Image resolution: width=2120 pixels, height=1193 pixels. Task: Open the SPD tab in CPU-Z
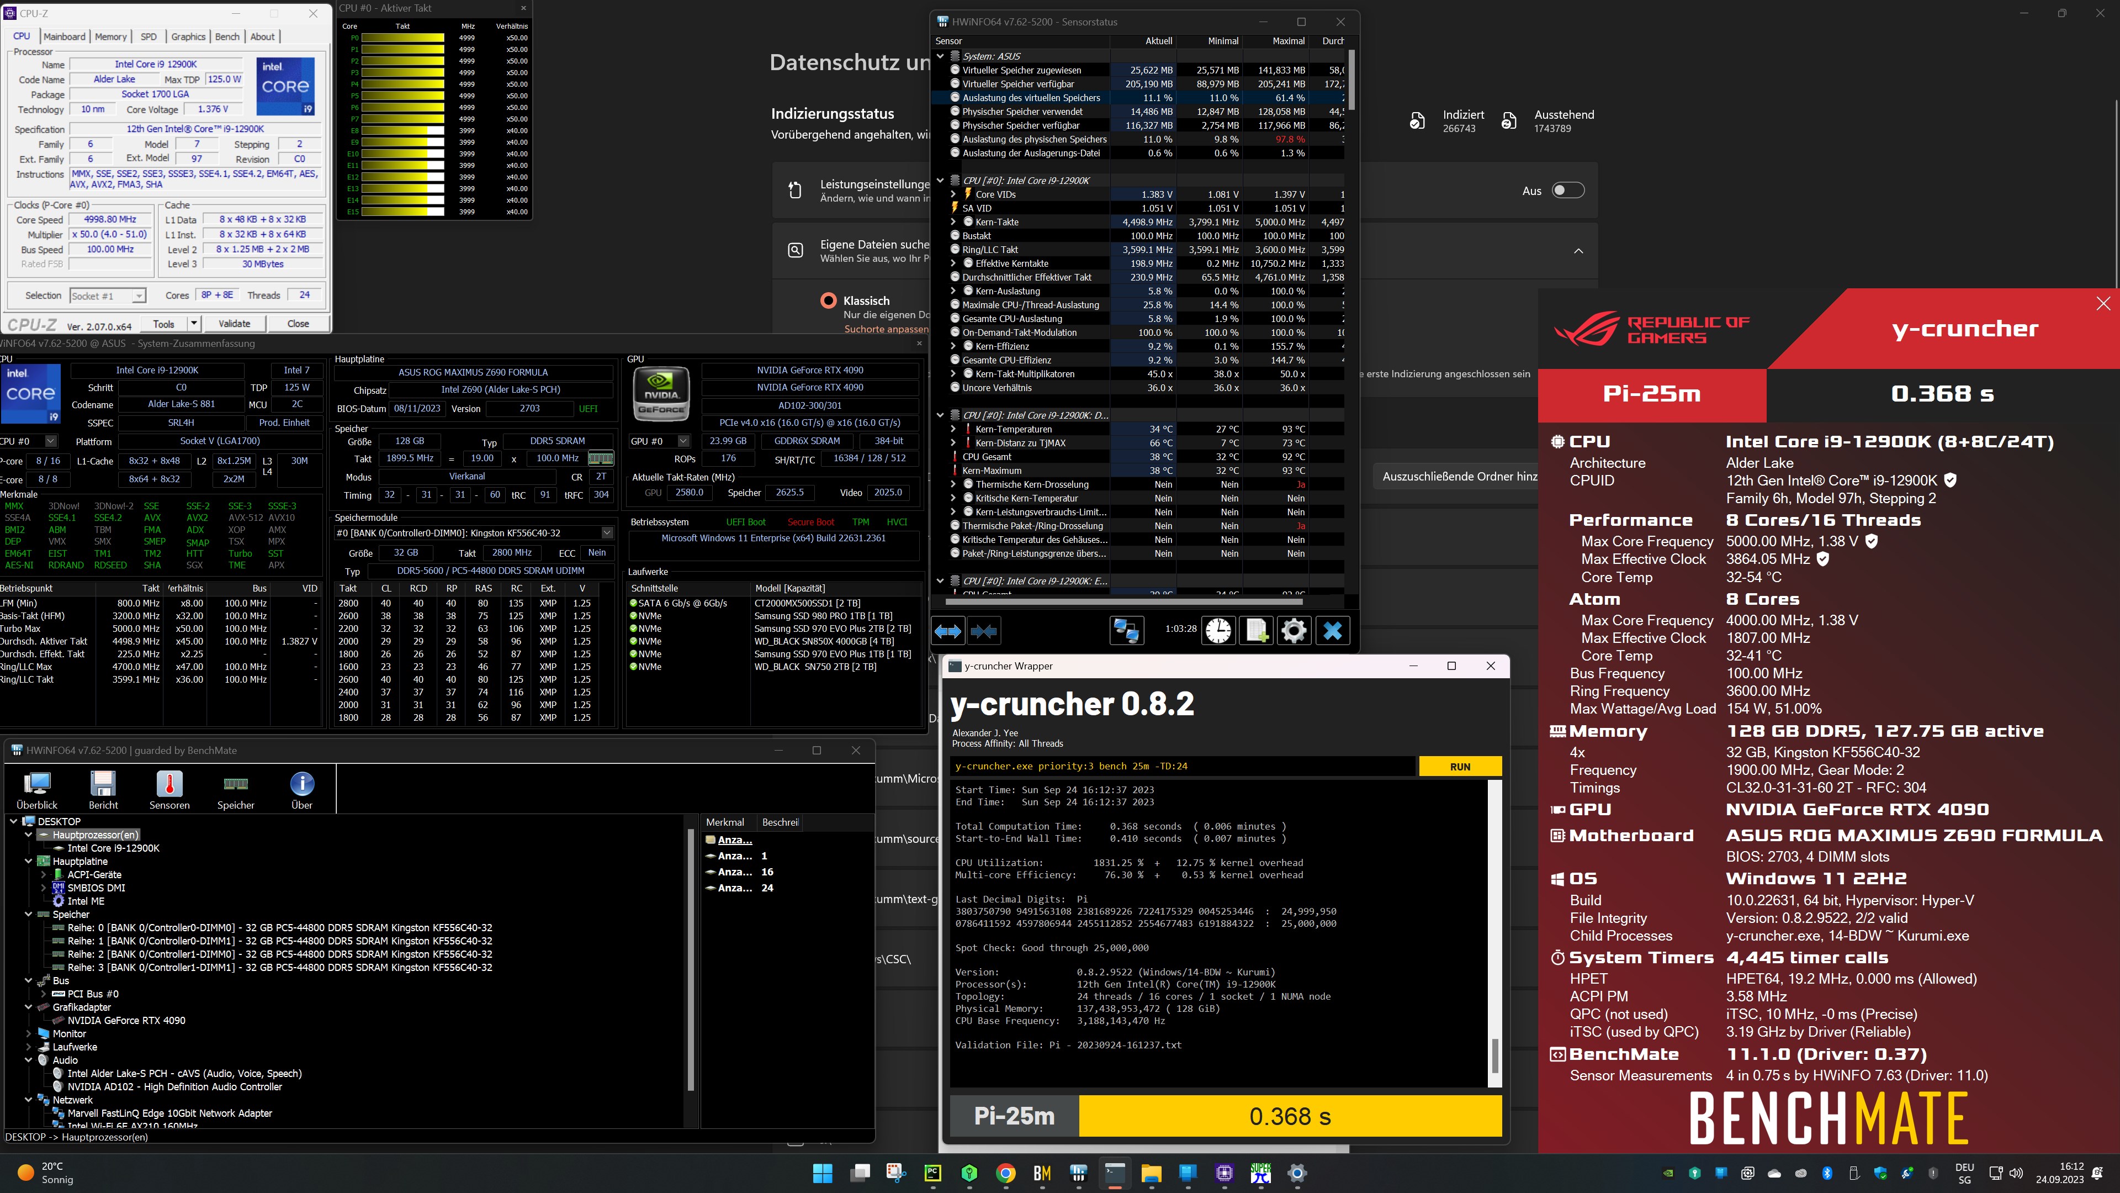[148, 36]
